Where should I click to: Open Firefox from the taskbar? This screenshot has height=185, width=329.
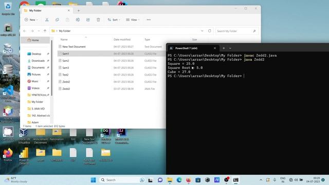[x=189, y=180]
